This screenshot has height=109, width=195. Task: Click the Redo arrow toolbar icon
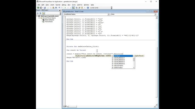click(x=62, y=8)
